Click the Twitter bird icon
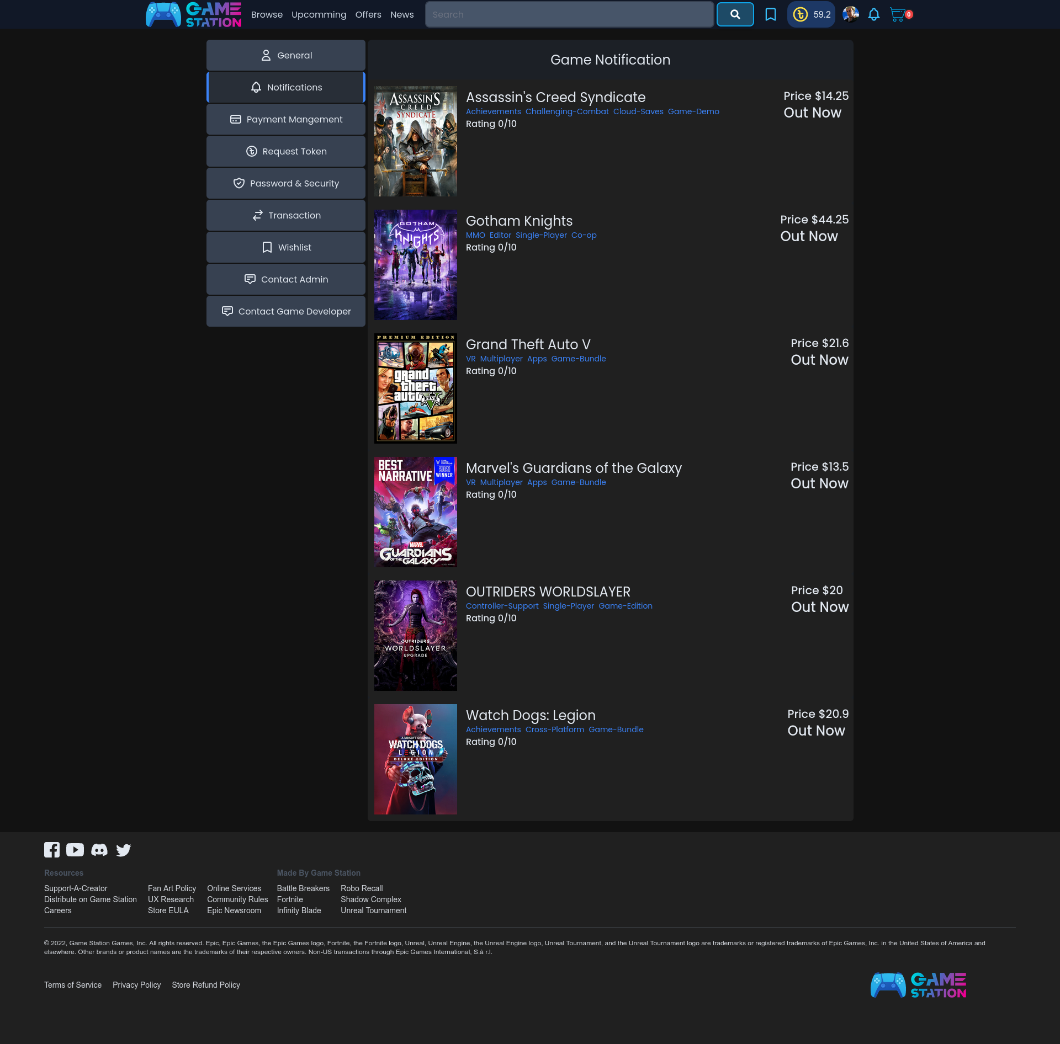The width and height of the screenshot is (1060, 1044). coord(124,850)
